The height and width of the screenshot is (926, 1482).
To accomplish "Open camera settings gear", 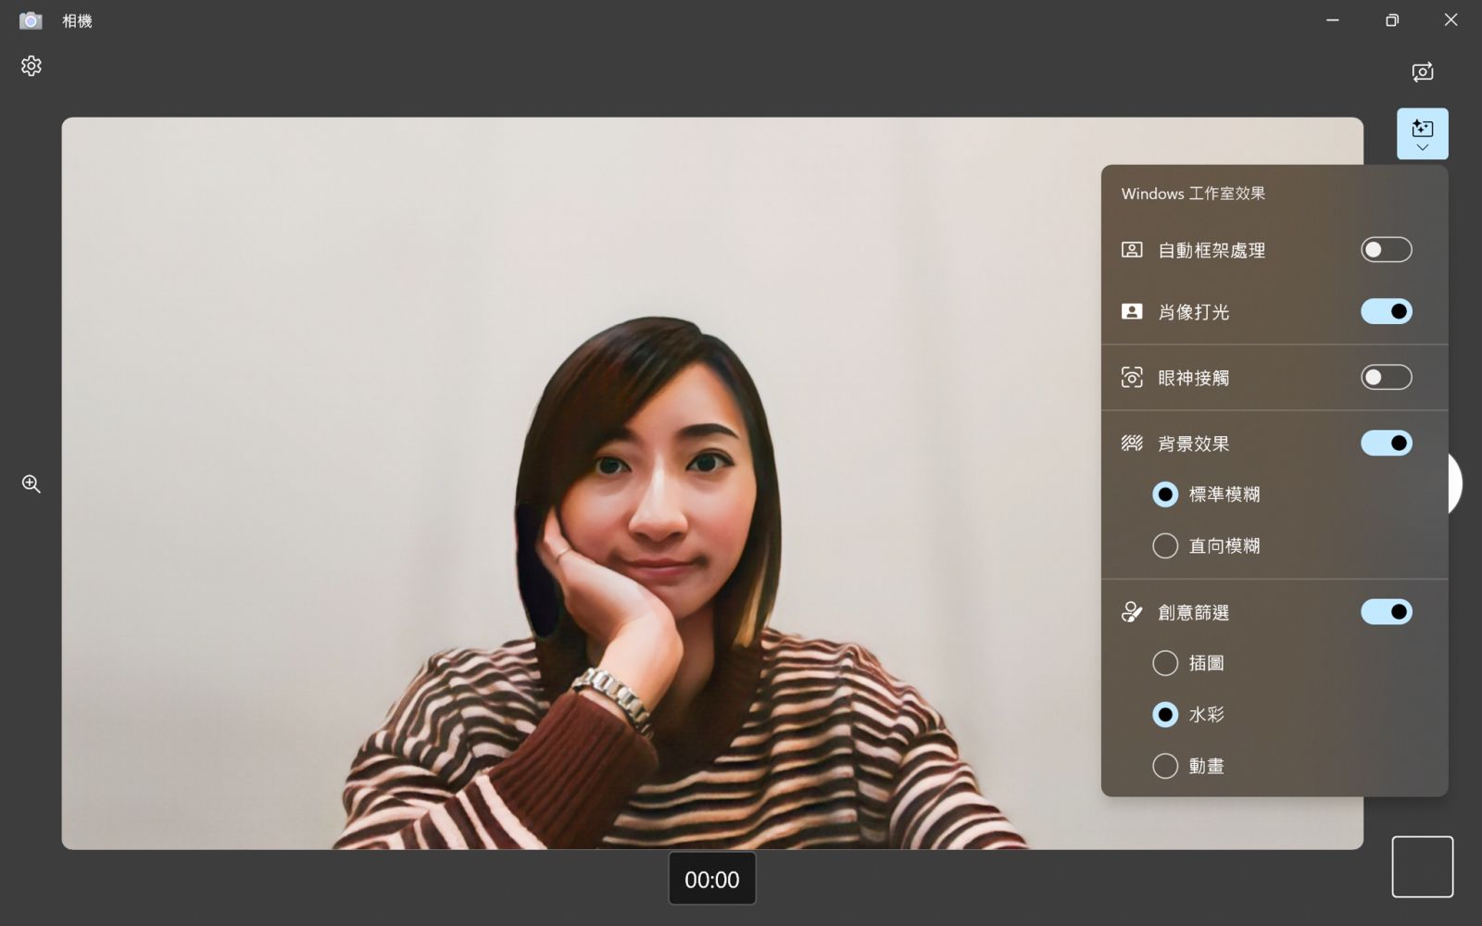I will (x=31, y=66).
